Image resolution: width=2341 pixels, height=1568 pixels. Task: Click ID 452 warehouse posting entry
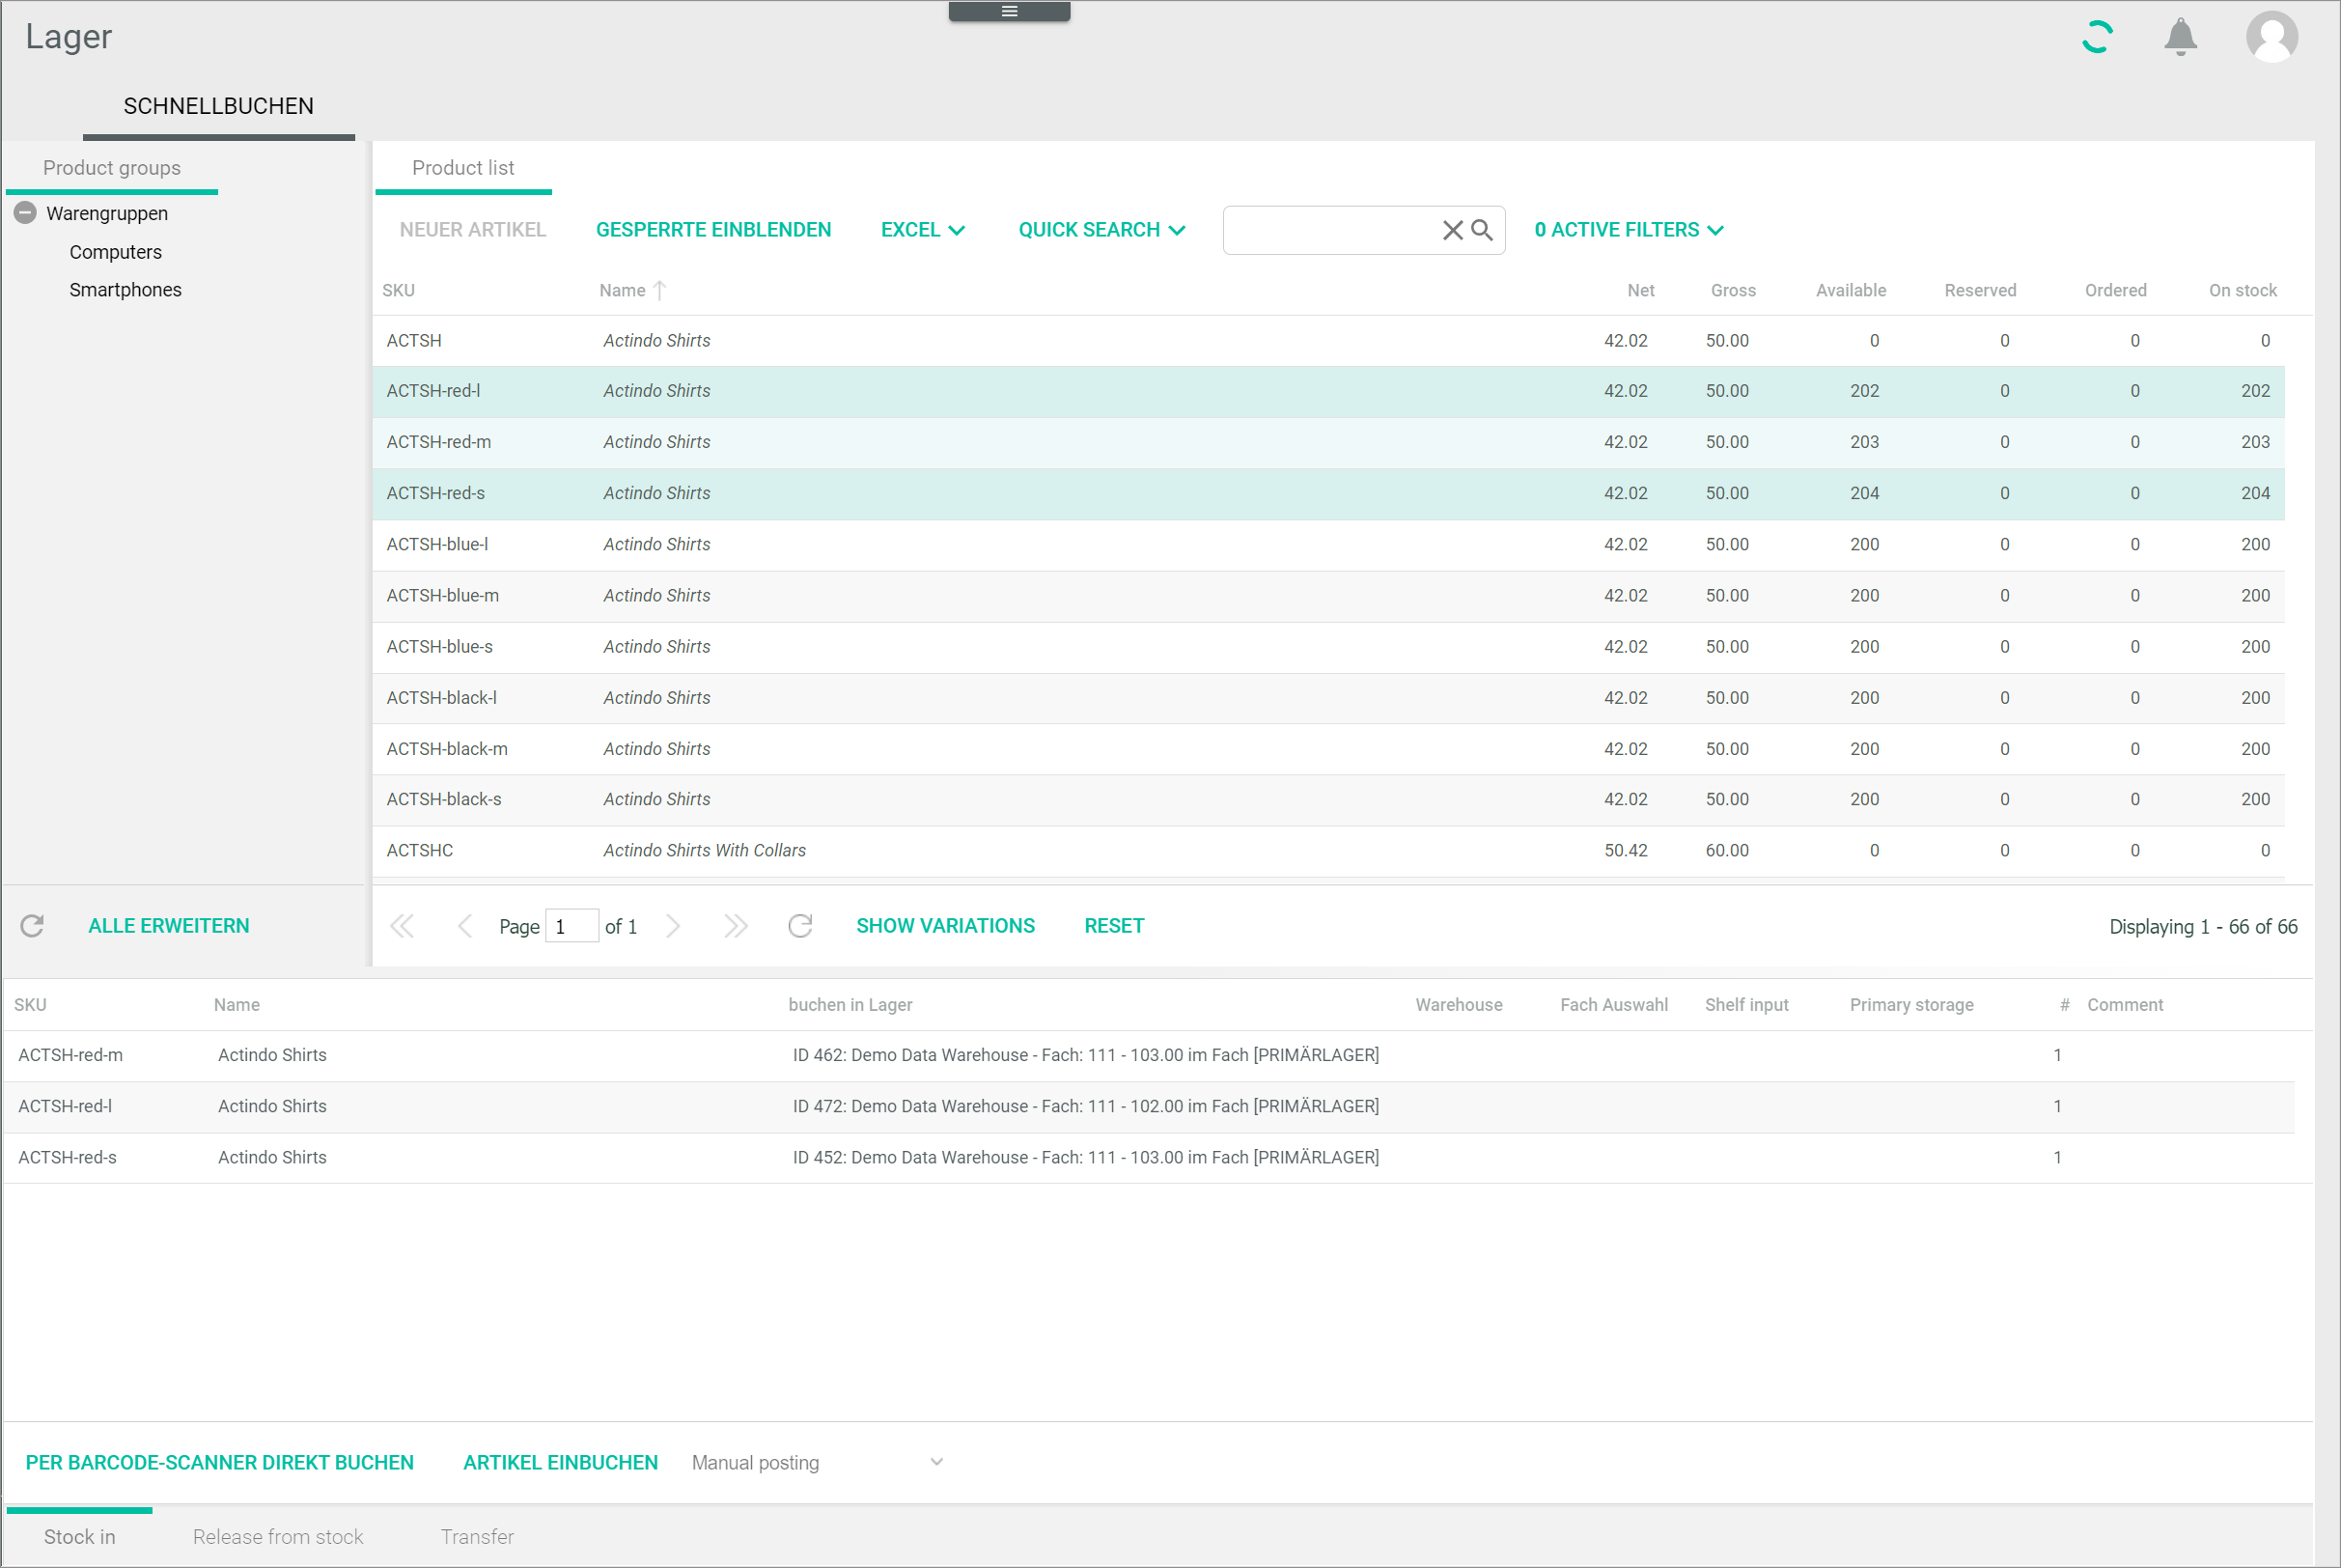pos(1085,1157)
